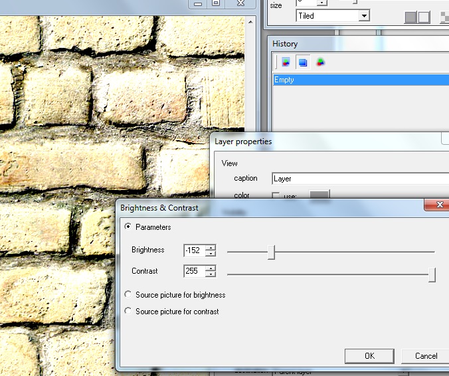This screenshot has height=376, width=449.
Task: Click the blue square icon in History toolbar
Action: 303,62
